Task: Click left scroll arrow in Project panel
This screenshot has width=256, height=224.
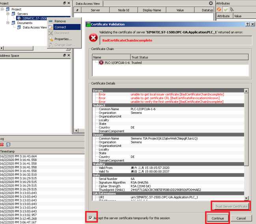Action: coord(2,48)
